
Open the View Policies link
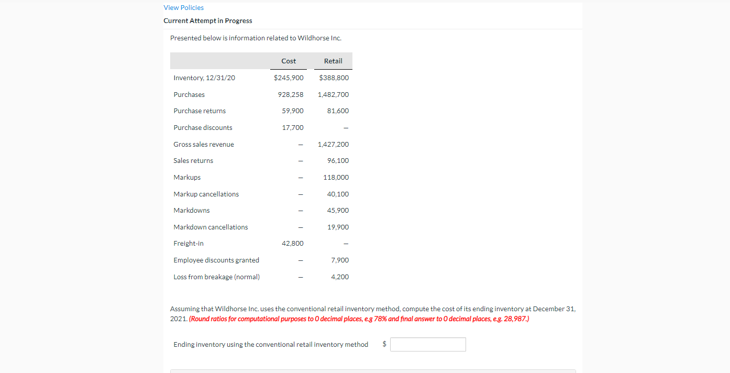(x=183, y=7)
